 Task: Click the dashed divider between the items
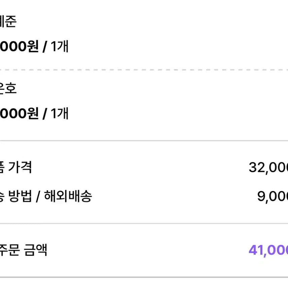(144, 70)
